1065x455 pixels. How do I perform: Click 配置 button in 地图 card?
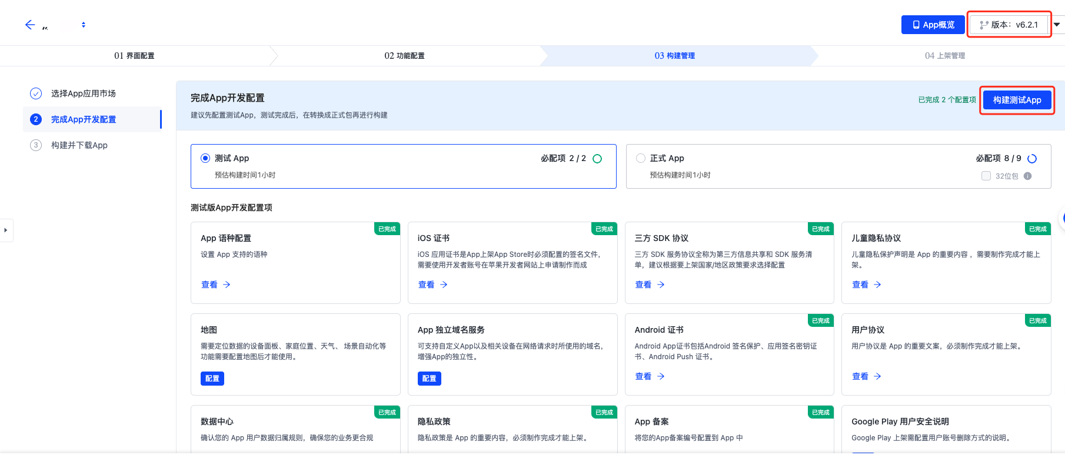(x=212, y=379)
